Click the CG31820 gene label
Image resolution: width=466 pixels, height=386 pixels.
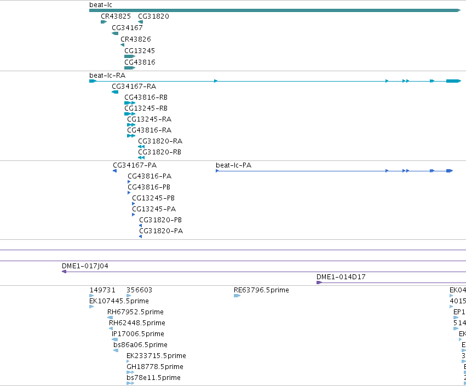(153, 16)
